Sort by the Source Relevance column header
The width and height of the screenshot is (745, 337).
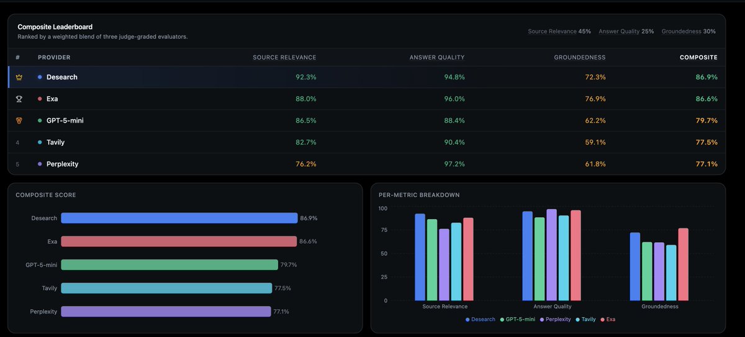[284, 58]
